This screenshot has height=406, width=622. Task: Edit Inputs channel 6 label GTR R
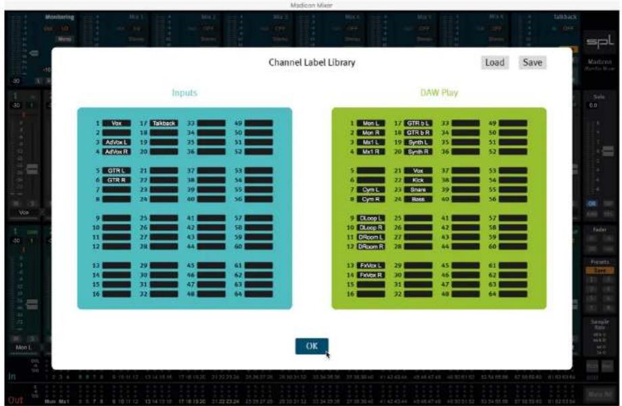point(116,180)
